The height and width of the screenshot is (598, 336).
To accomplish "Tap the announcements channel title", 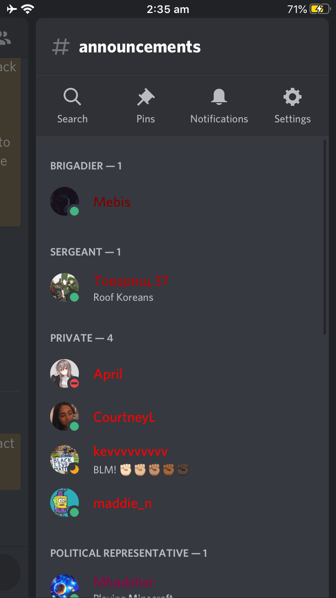I will (x=140, y=47).
